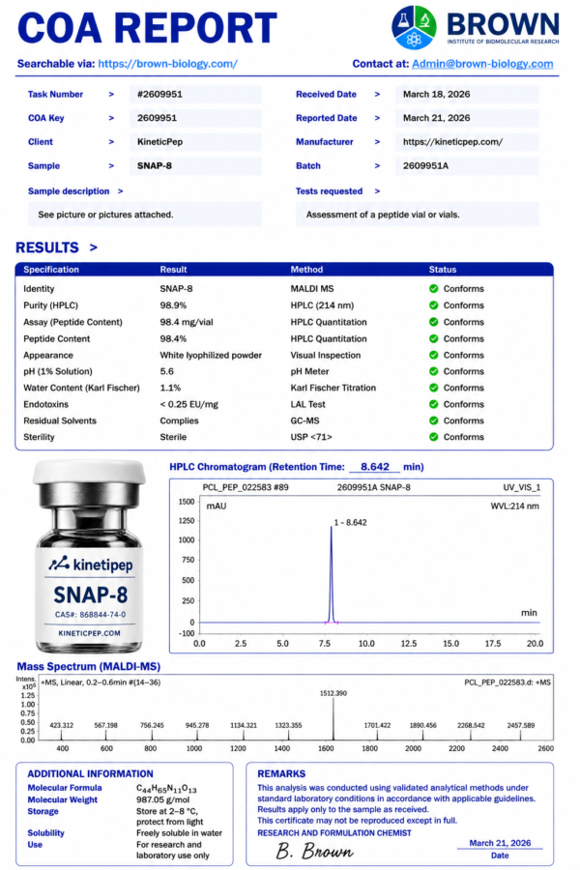The width and height of the screenshot is (580, 870).
Task: Click the CAS# 868844-74-0 on vial label
Action: tap(90, 615)
